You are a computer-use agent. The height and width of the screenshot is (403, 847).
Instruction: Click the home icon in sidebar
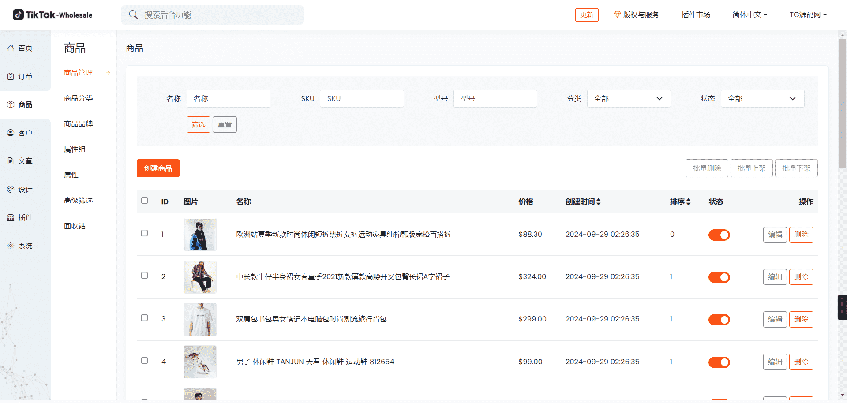[11, 48]
